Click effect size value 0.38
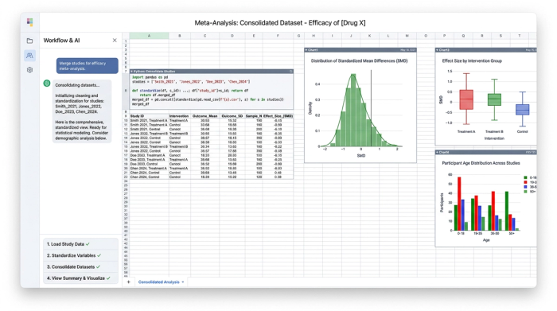 click(x=278, y=177)
